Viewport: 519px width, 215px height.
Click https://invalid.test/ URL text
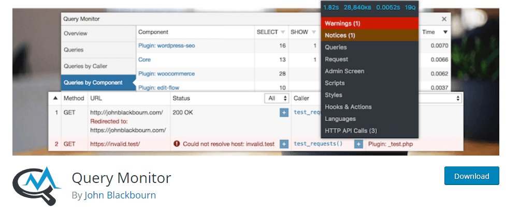tap(115, 144)
